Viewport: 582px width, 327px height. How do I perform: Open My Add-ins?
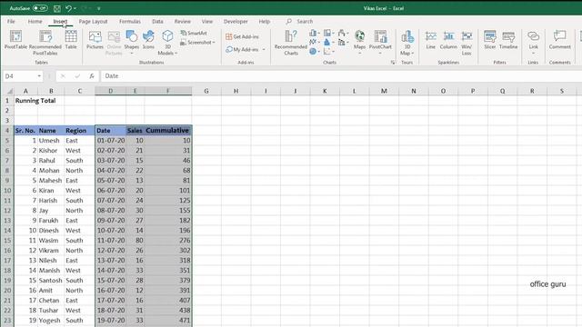tap(242, 49)
